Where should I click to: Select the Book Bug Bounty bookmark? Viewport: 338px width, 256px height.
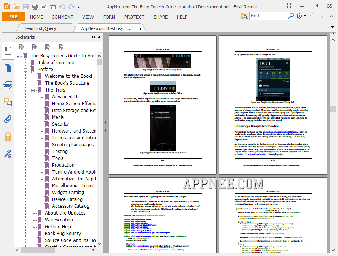[63, 233]
